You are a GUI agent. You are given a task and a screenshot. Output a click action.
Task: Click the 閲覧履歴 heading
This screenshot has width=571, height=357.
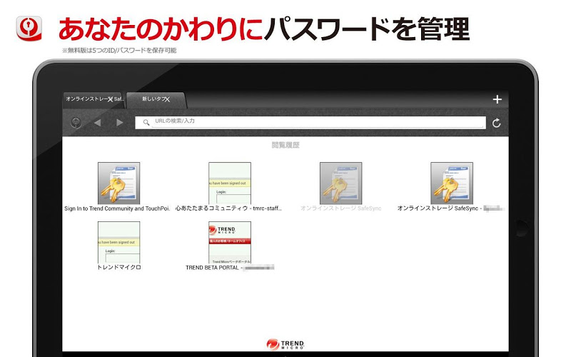coord(285,145)
